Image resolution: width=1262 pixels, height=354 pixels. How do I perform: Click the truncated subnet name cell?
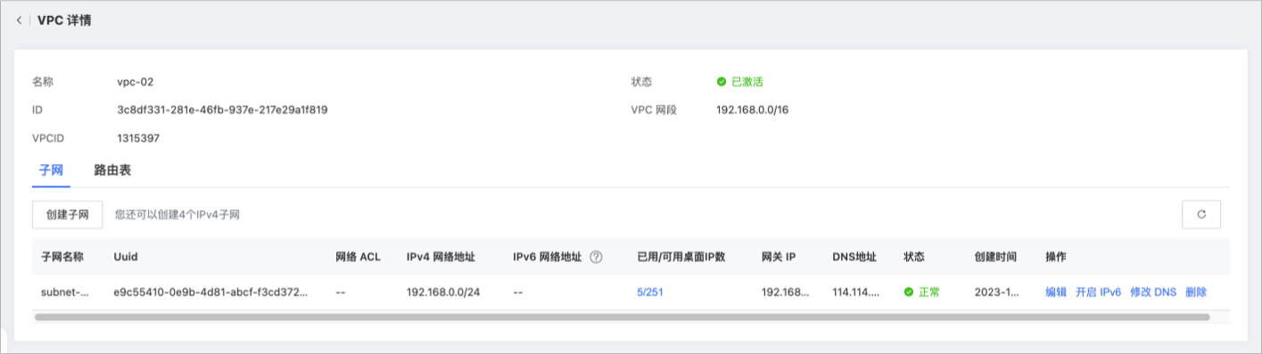(x=65, y=292)
